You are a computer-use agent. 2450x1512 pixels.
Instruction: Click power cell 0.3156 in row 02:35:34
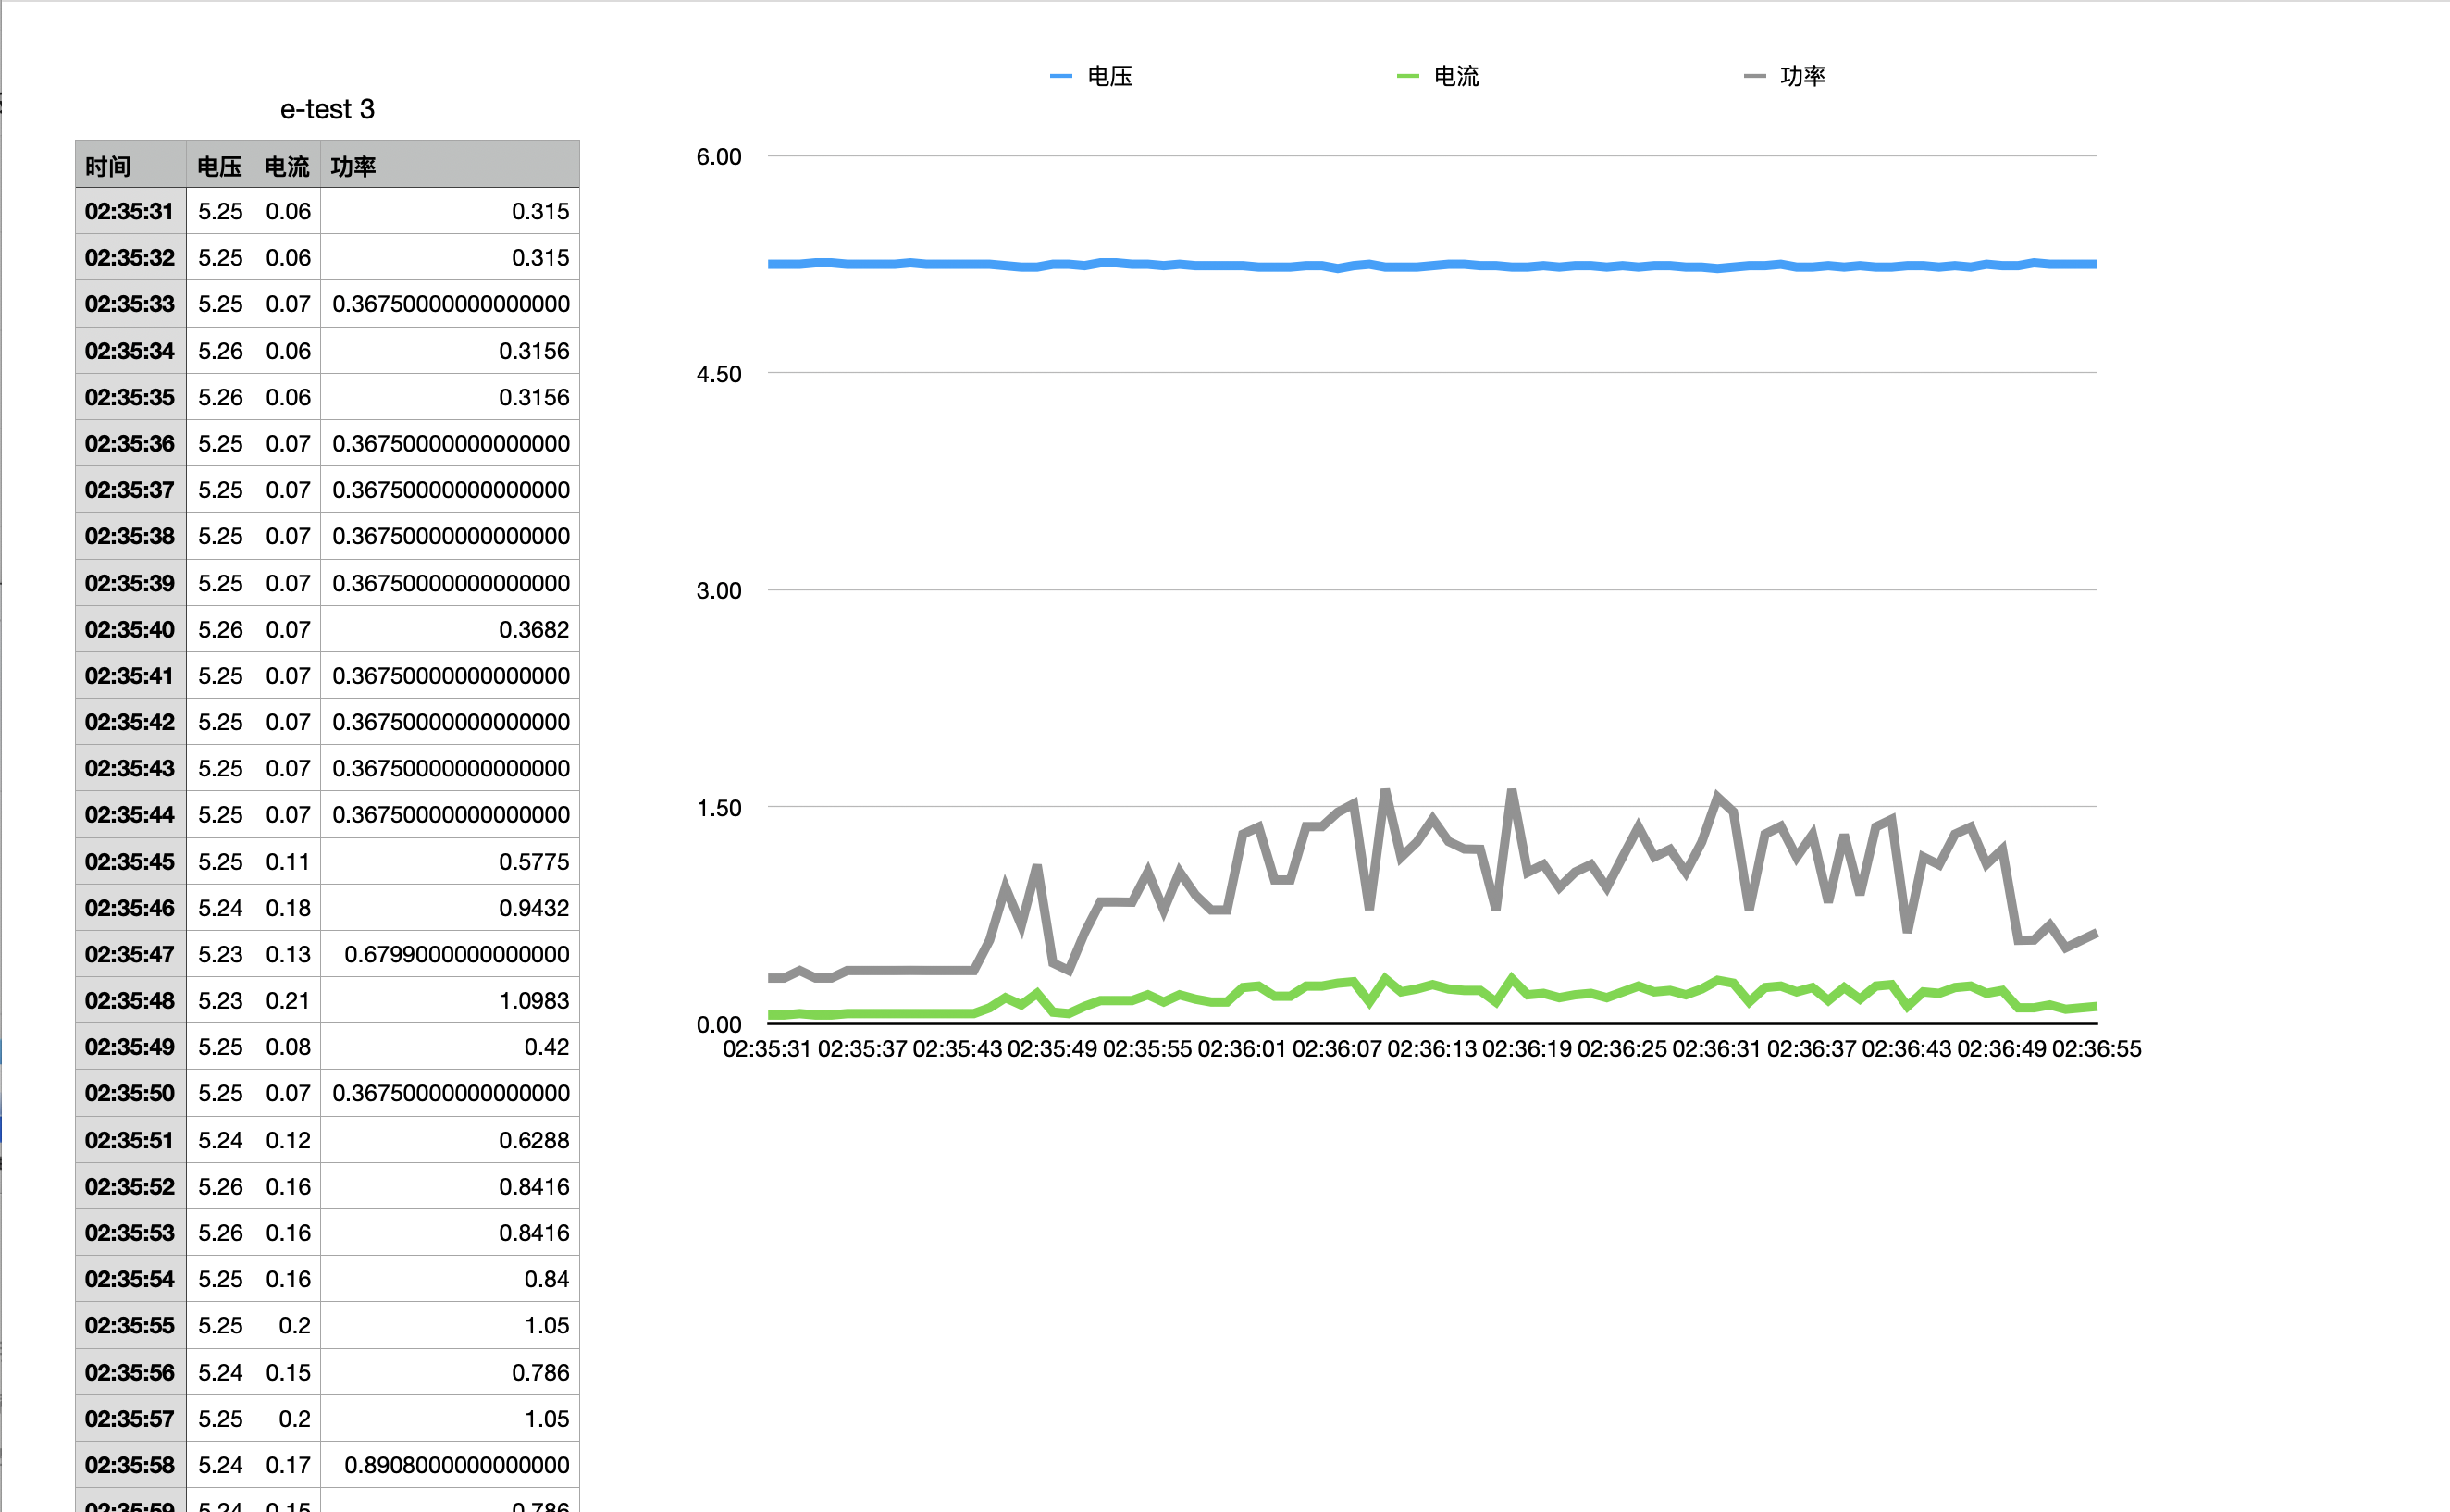click(450, 351)
